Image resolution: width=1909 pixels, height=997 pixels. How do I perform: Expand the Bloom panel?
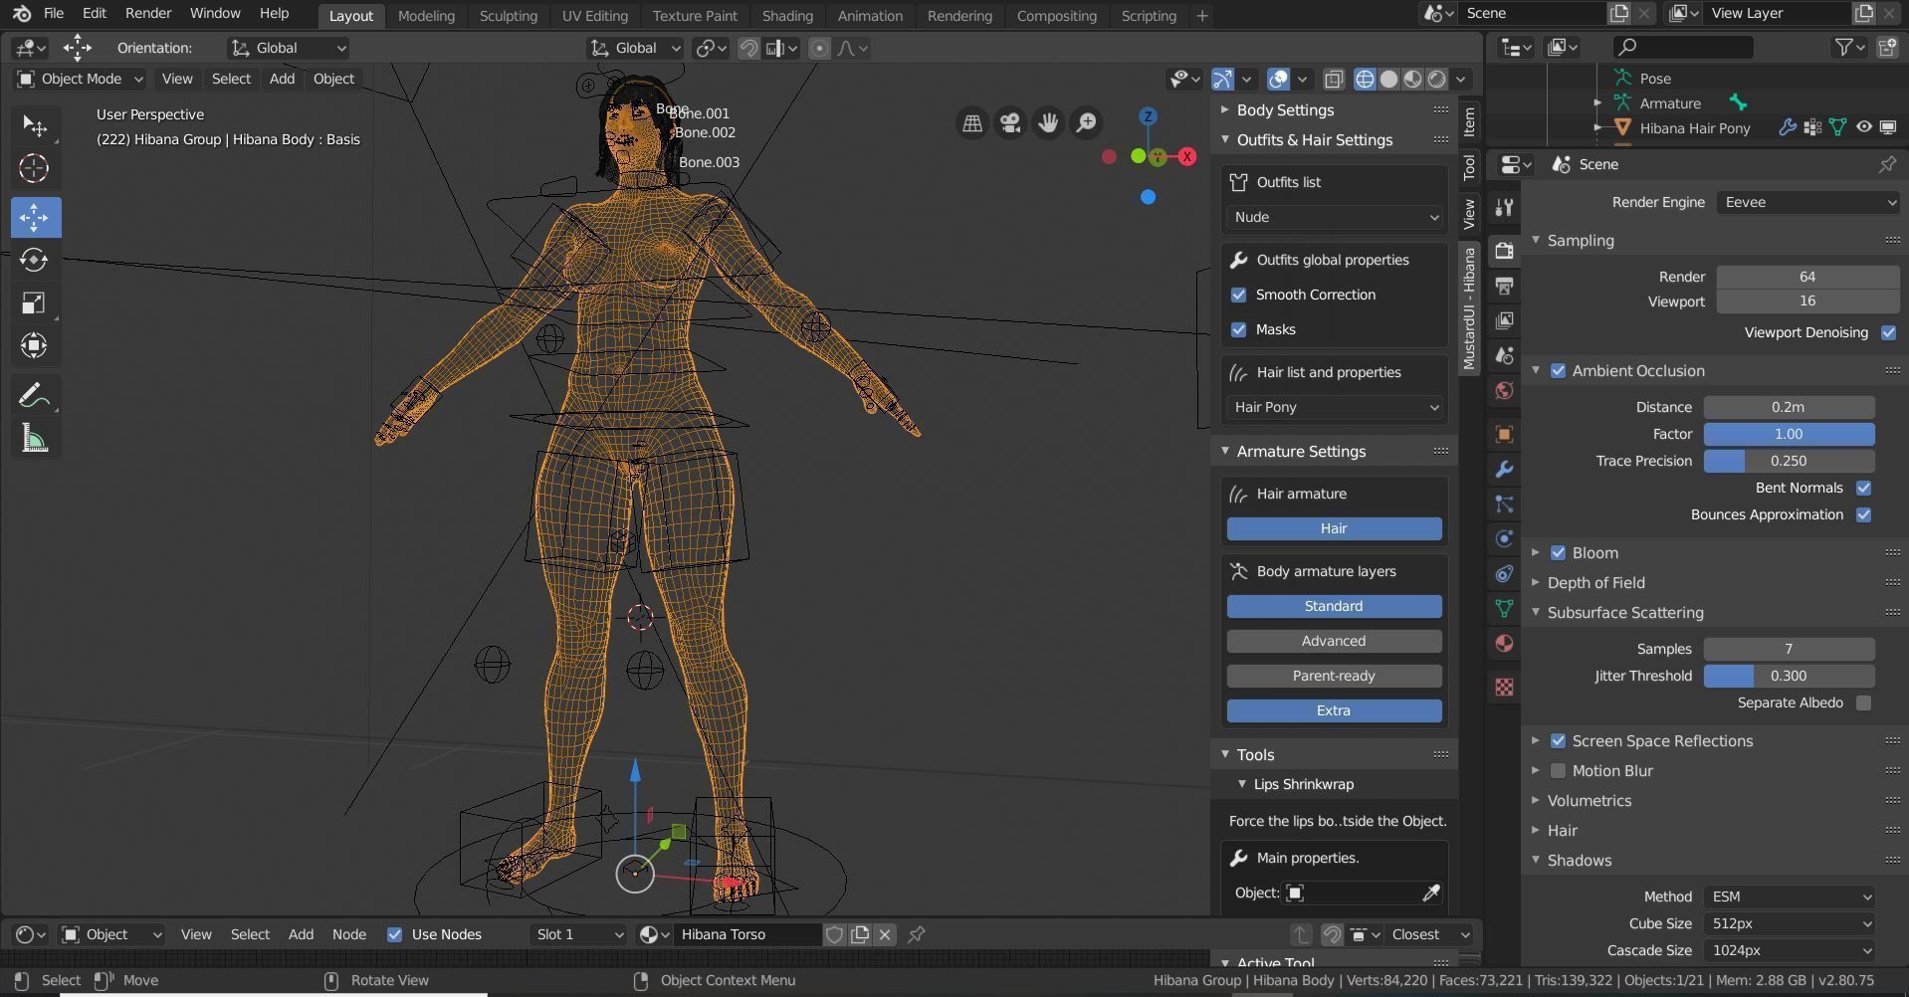tap(1535, 552)
